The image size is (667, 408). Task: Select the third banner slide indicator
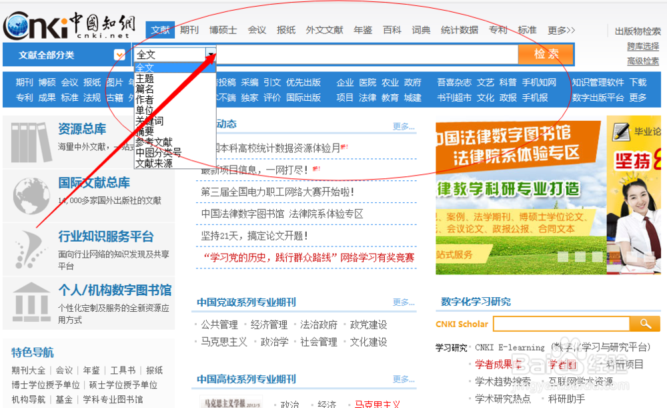click(x=597, y=256)
